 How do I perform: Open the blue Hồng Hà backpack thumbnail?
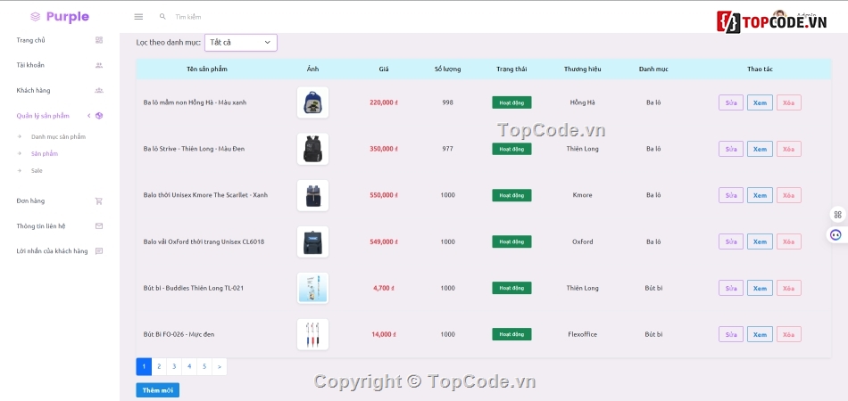[x=312, y=102]
